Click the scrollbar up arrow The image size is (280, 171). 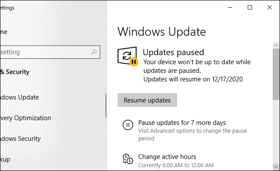pos(276,45)
